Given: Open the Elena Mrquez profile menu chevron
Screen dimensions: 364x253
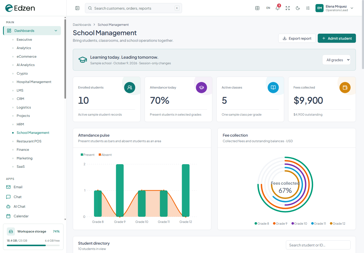Looking at the screenshot, I should tap(352, 8).
